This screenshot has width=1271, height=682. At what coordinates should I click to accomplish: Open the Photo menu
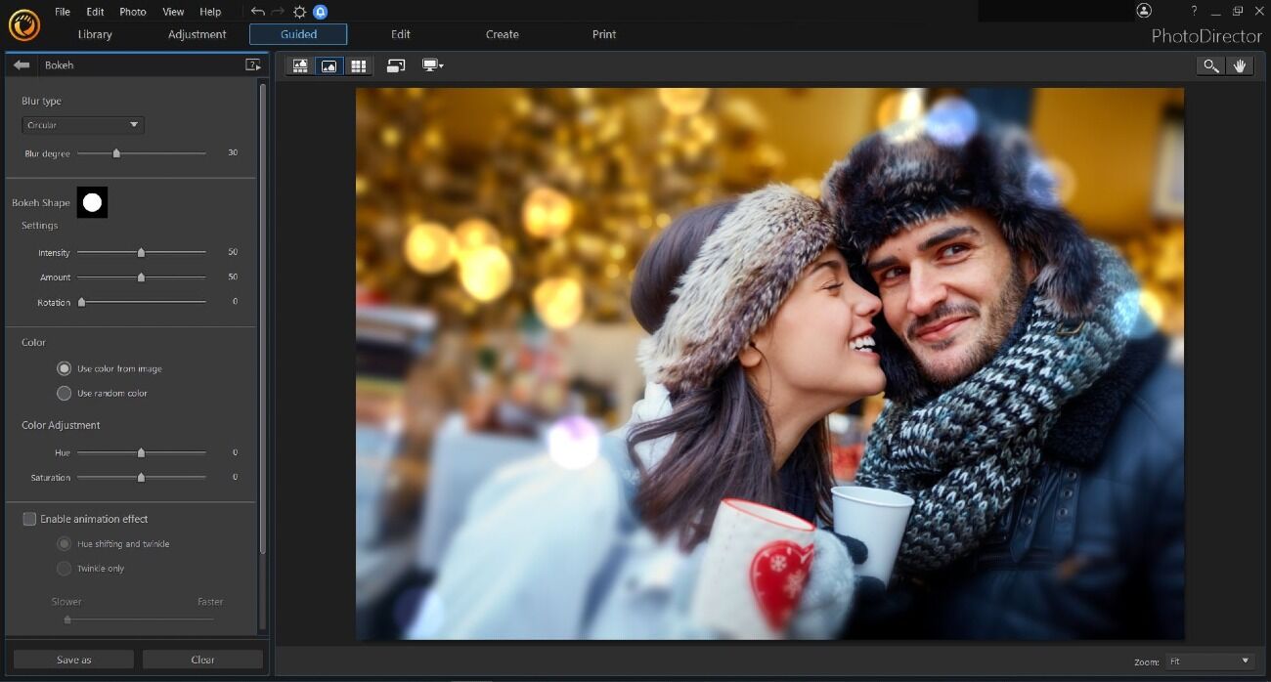(x=132, y=12)
